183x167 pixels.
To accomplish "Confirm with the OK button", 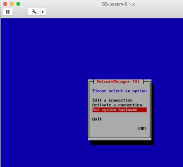I will [x=142, y=129].
